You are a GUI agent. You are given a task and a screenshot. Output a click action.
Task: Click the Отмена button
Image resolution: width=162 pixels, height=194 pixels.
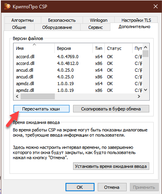(x=112, y=187)
